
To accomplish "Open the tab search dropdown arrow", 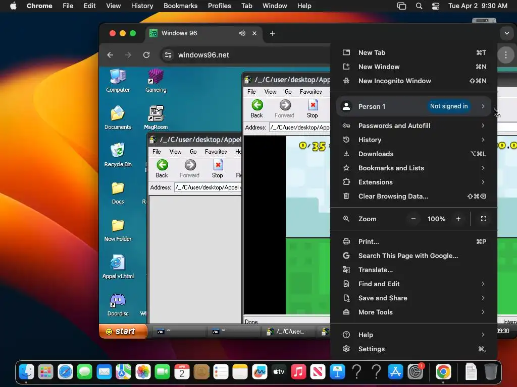I will point(507,33).
